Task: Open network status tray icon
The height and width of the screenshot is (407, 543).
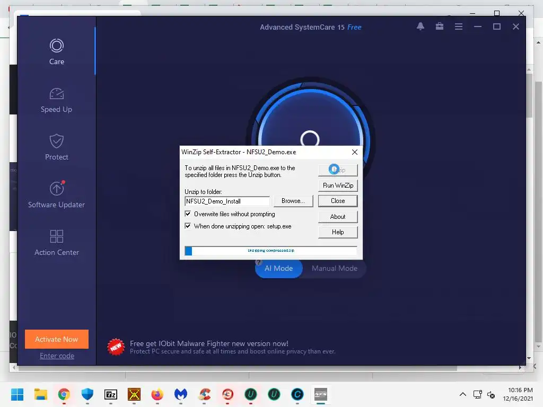Action: 478,394
